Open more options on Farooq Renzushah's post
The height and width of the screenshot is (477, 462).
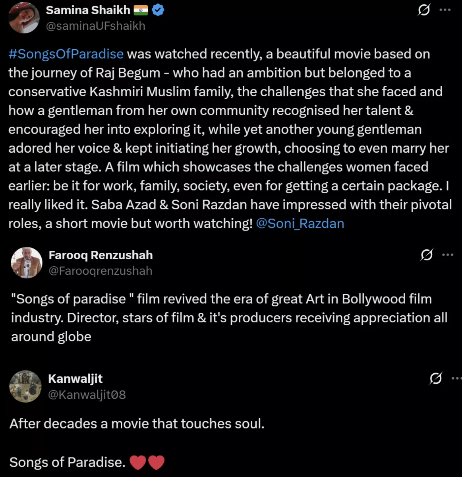tap(447, 255)
